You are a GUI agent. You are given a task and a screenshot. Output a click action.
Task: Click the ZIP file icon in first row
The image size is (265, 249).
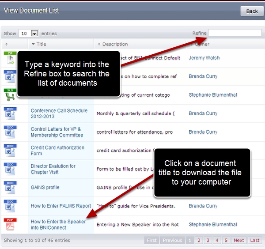pos(10,58)
